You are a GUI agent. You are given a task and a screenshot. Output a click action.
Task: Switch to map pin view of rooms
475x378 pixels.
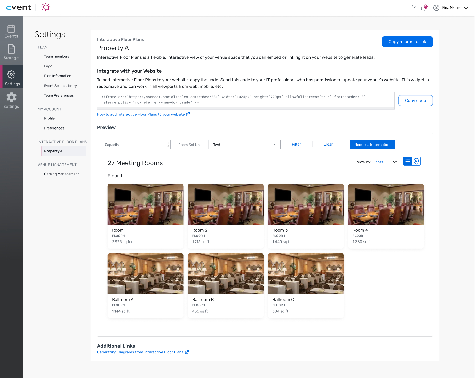416,162
